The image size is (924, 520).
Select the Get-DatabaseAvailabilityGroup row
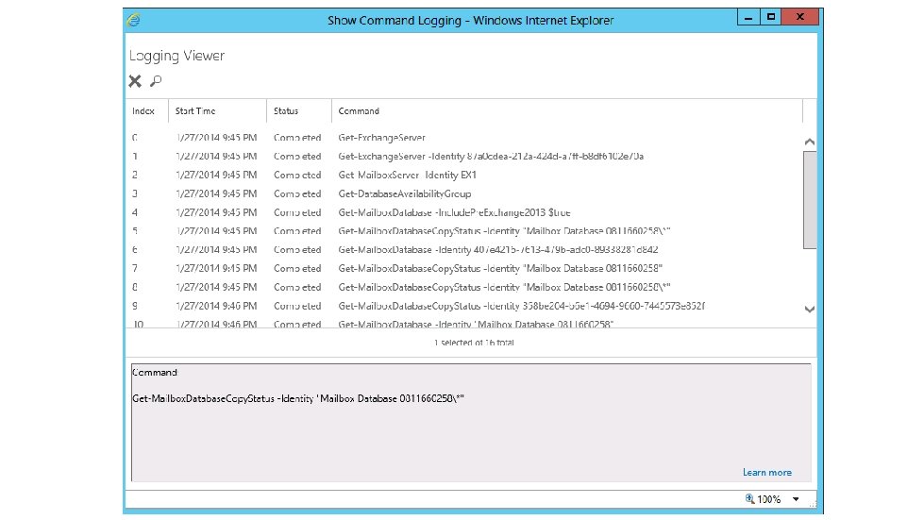[x=464, y=193]
